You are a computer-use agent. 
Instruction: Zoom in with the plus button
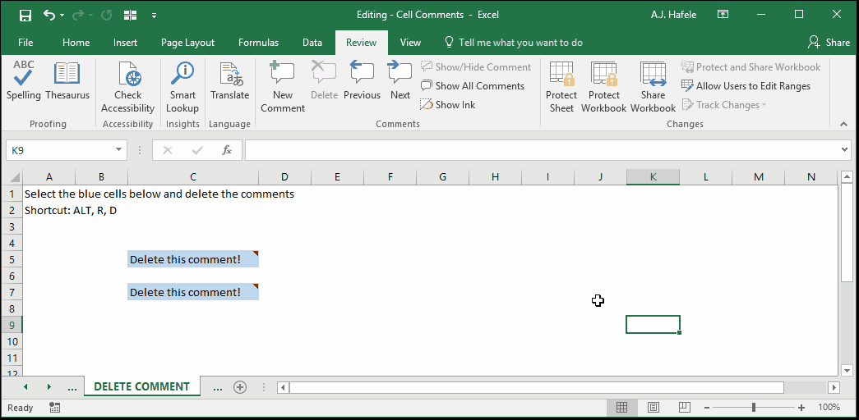[x=801, y=408]
